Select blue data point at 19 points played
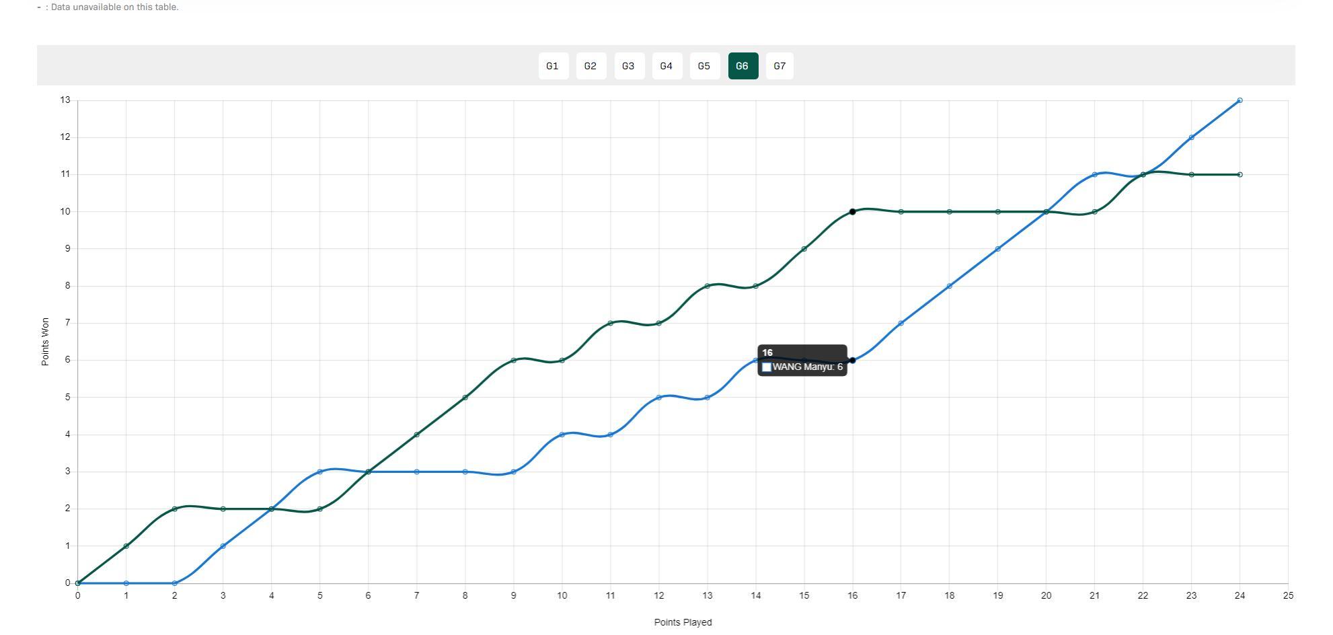The width and height of the screenshot is (1333, 635). pyautogui.click(x=997, y=249)
